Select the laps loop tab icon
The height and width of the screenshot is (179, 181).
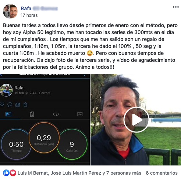tap(56, 114)
